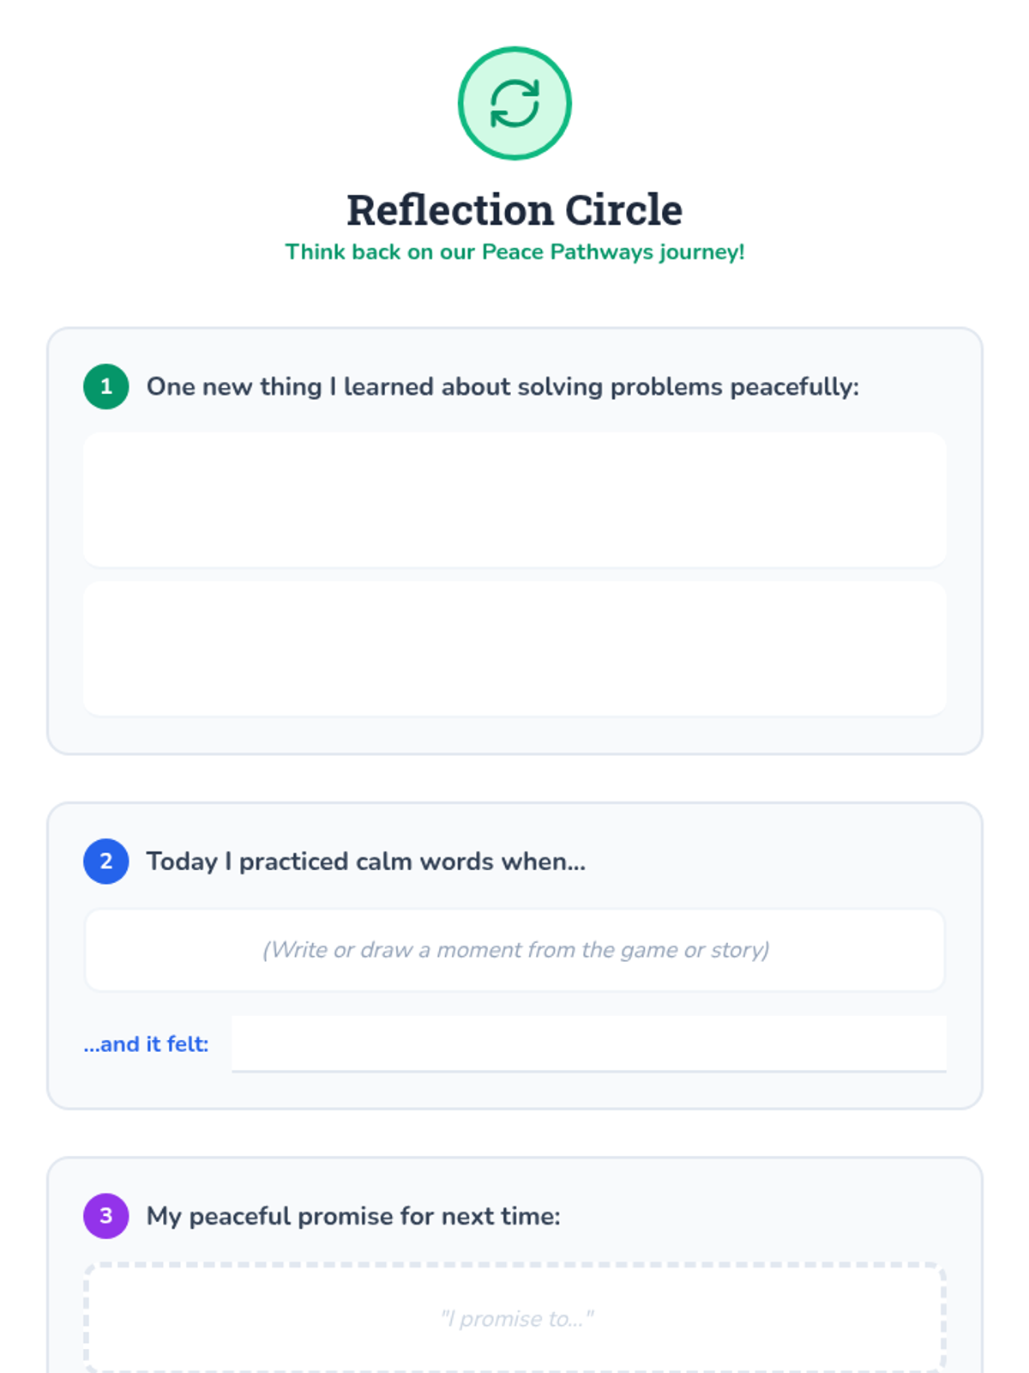Click the blue '...and it felt:' label
Viewport: 1029px width, 1373px height.
[x=146, y=1044]
